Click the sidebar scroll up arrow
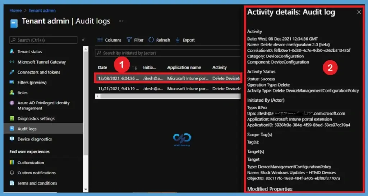Screen dimensions: 368x196 point(86,49)
